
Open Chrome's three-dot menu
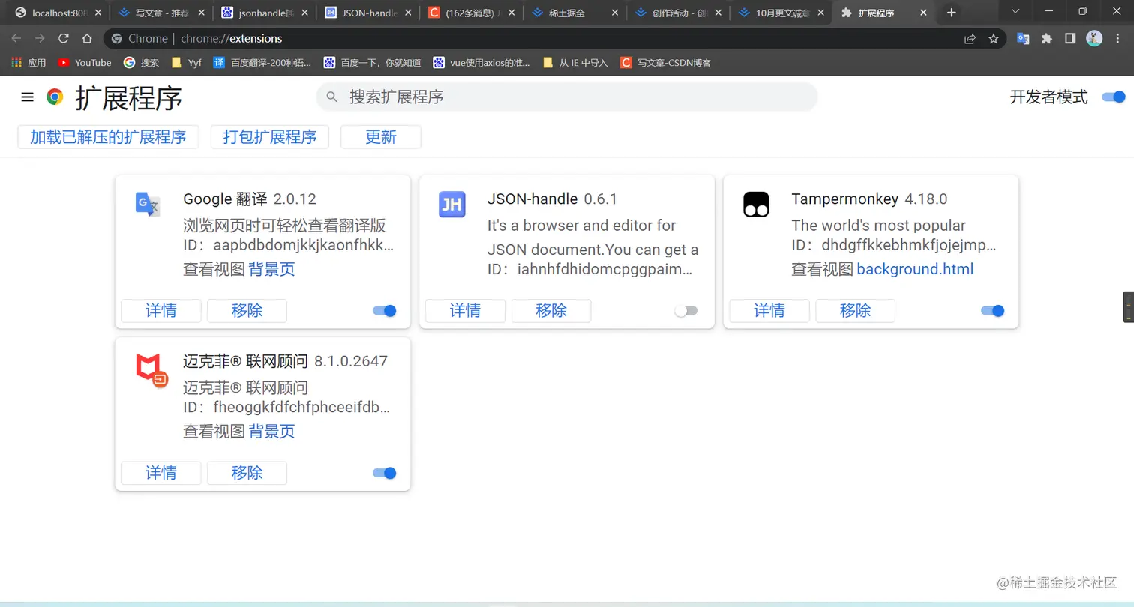[x=1117, y=38]
